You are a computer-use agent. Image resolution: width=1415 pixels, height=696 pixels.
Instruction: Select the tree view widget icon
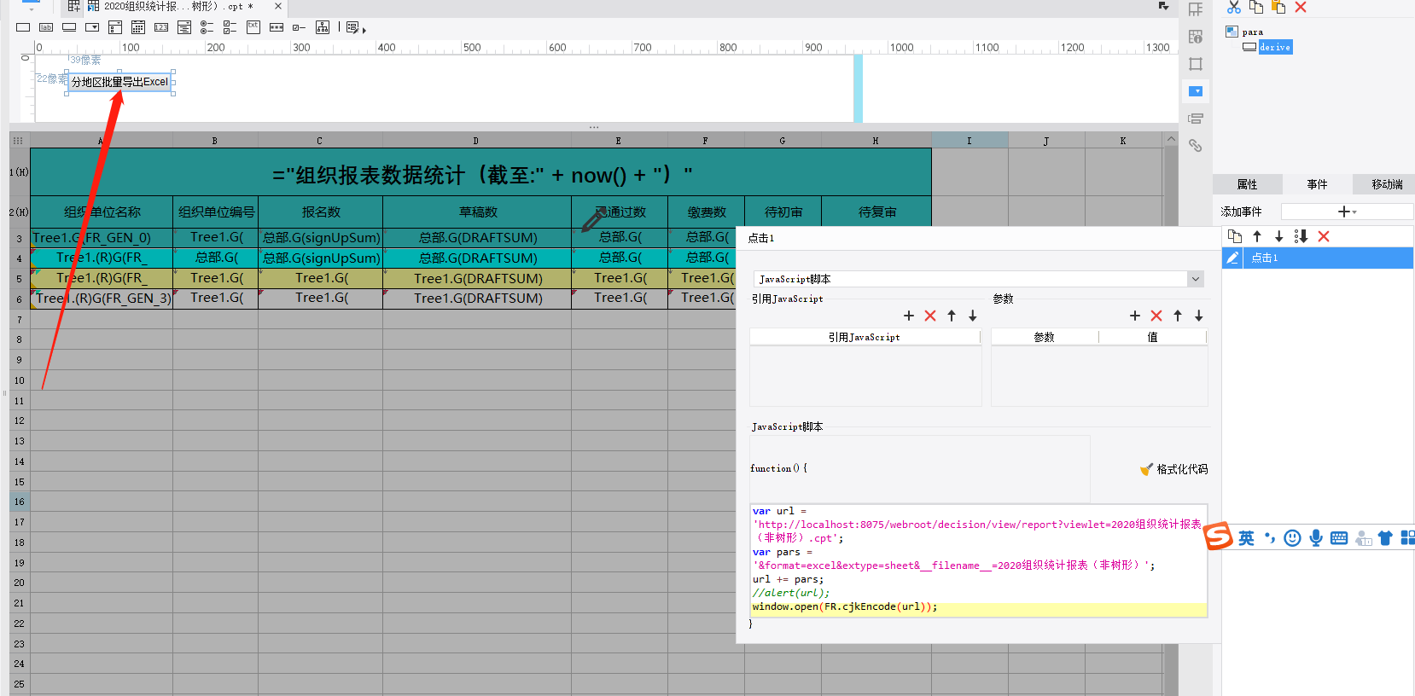point(323,27)
